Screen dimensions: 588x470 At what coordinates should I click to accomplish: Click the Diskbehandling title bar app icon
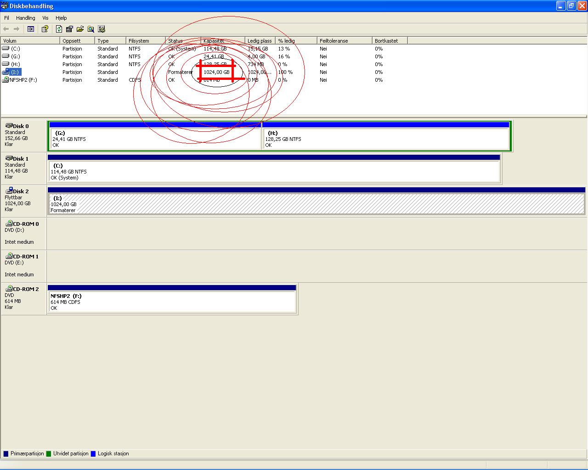pos(5,6)
